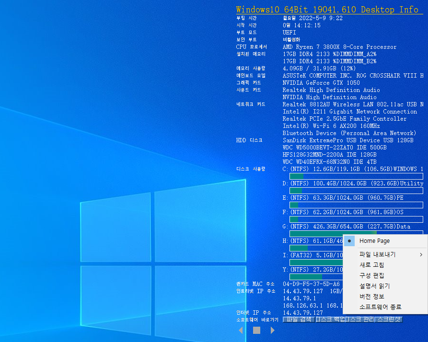The width and height of the screenshot is (428, 342).
Task: Open 버전 정보 from the context menu
Action: tap(385, 296)
